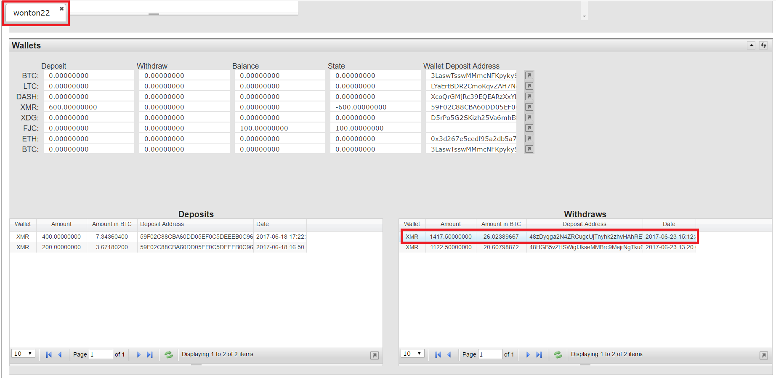776x378 pixels.
Task: Refresh the Deposits grid
Action: point(169,354)
